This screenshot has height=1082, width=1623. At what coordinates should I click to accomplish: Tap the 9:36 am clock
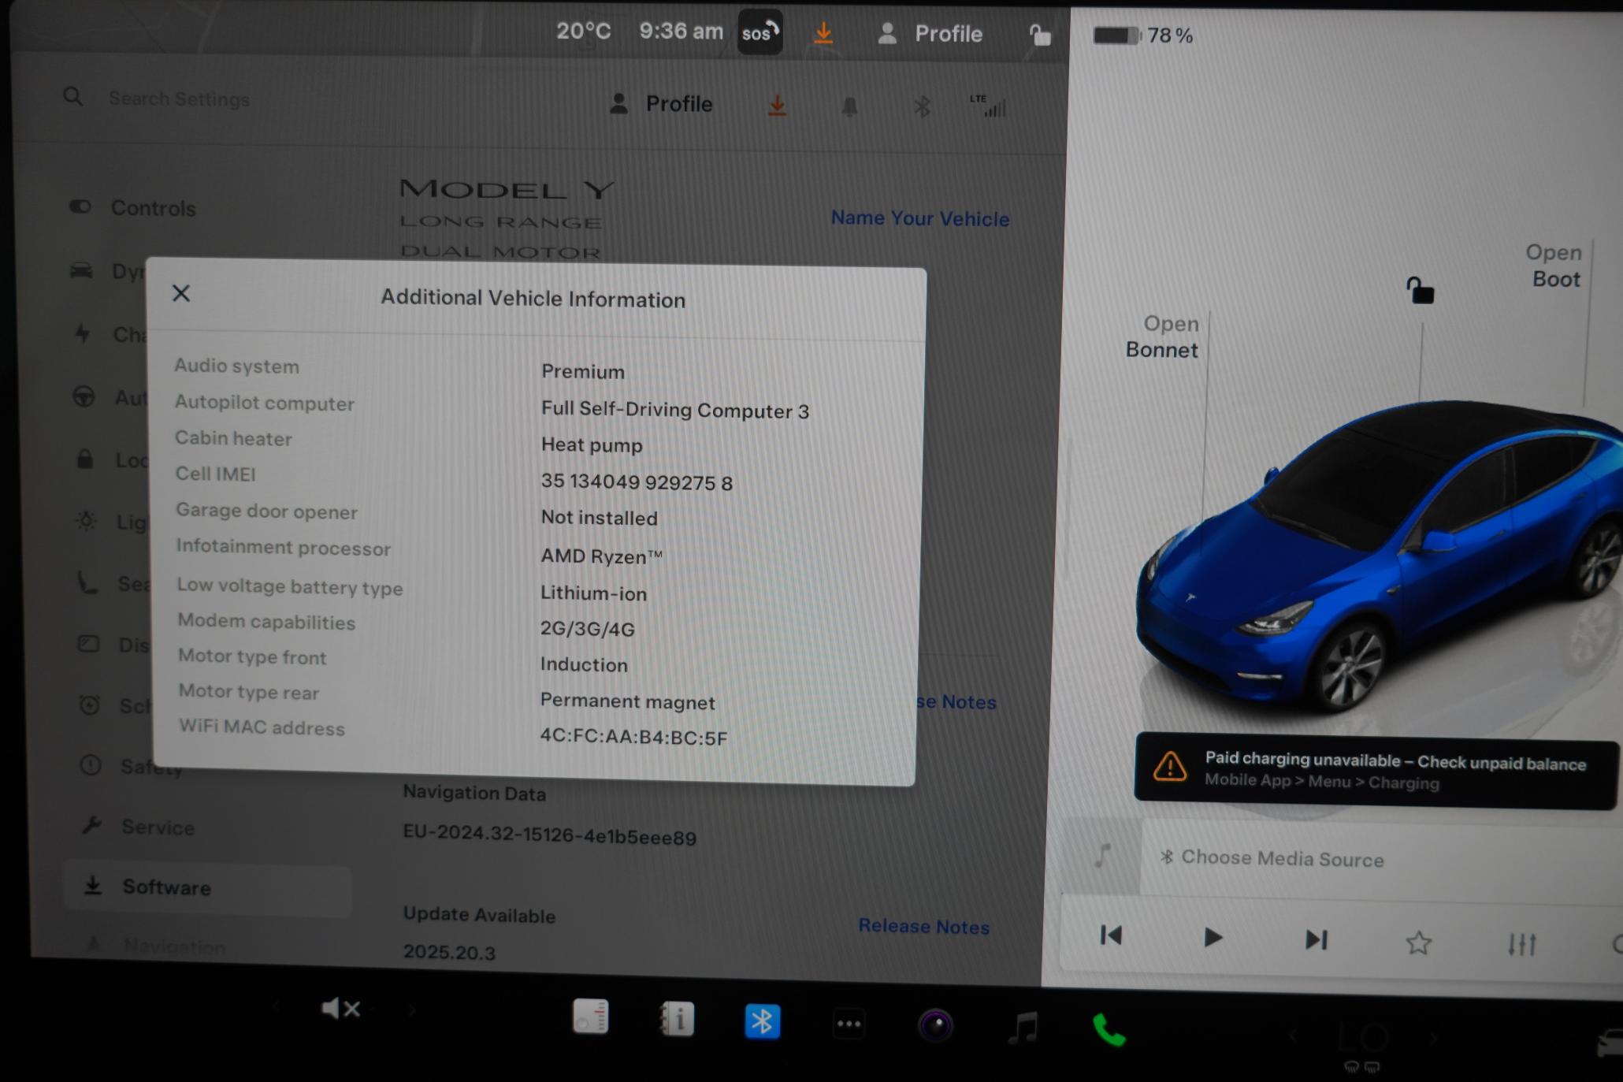coord(681,32)
